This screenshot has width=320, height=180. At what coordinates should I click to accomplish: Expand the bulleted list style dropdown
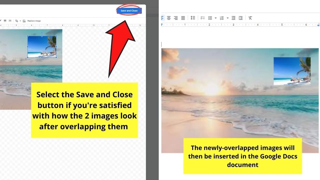tap(215, 18)
